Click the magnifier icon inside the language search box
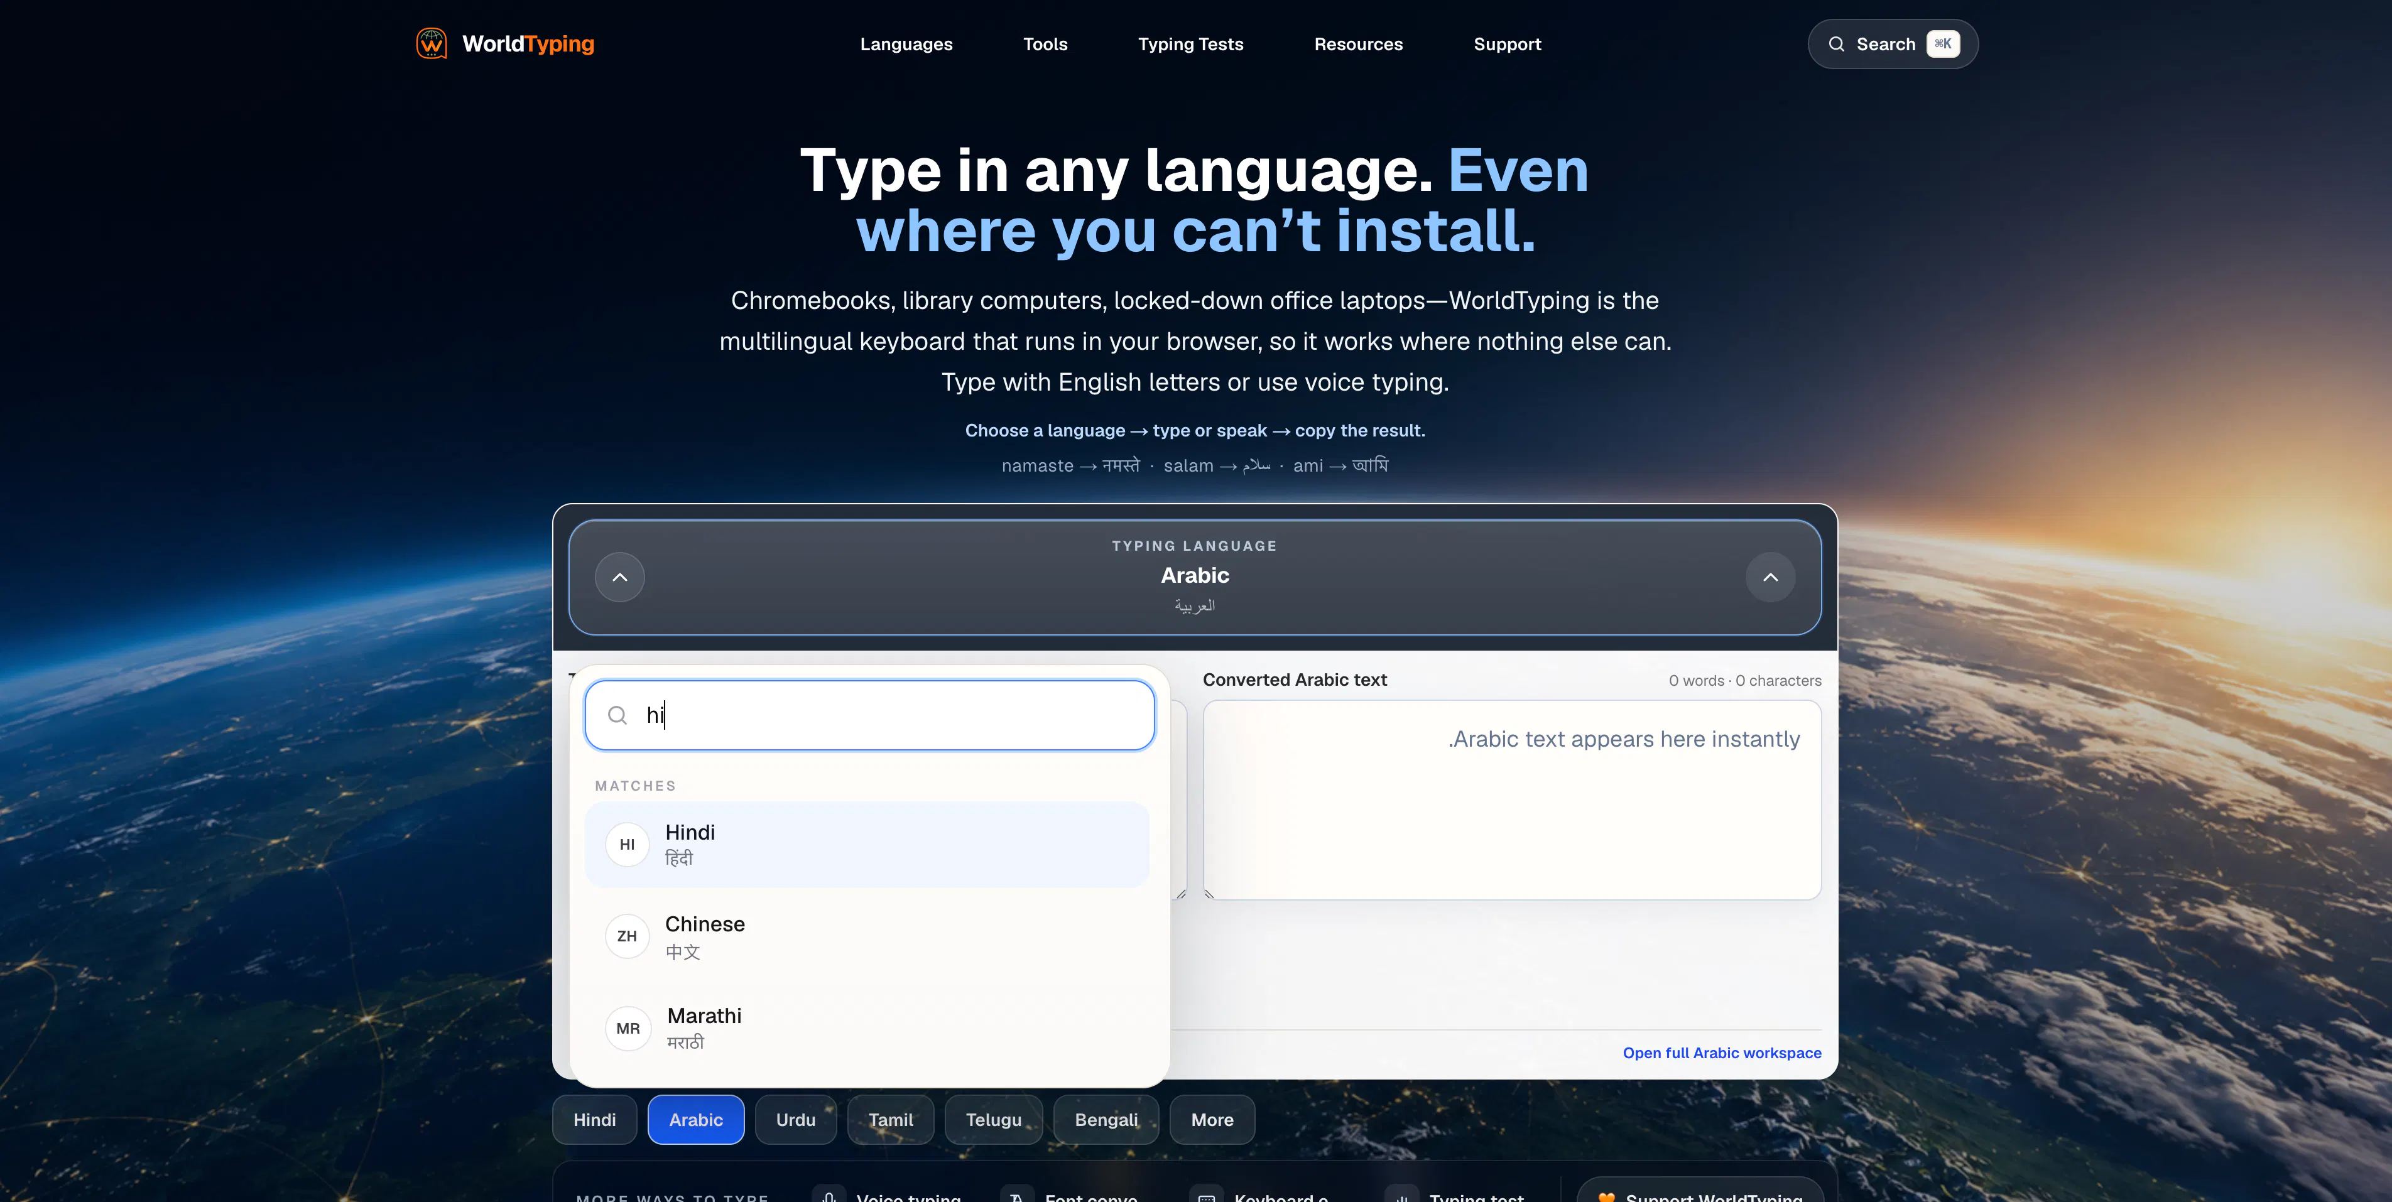 617,715
